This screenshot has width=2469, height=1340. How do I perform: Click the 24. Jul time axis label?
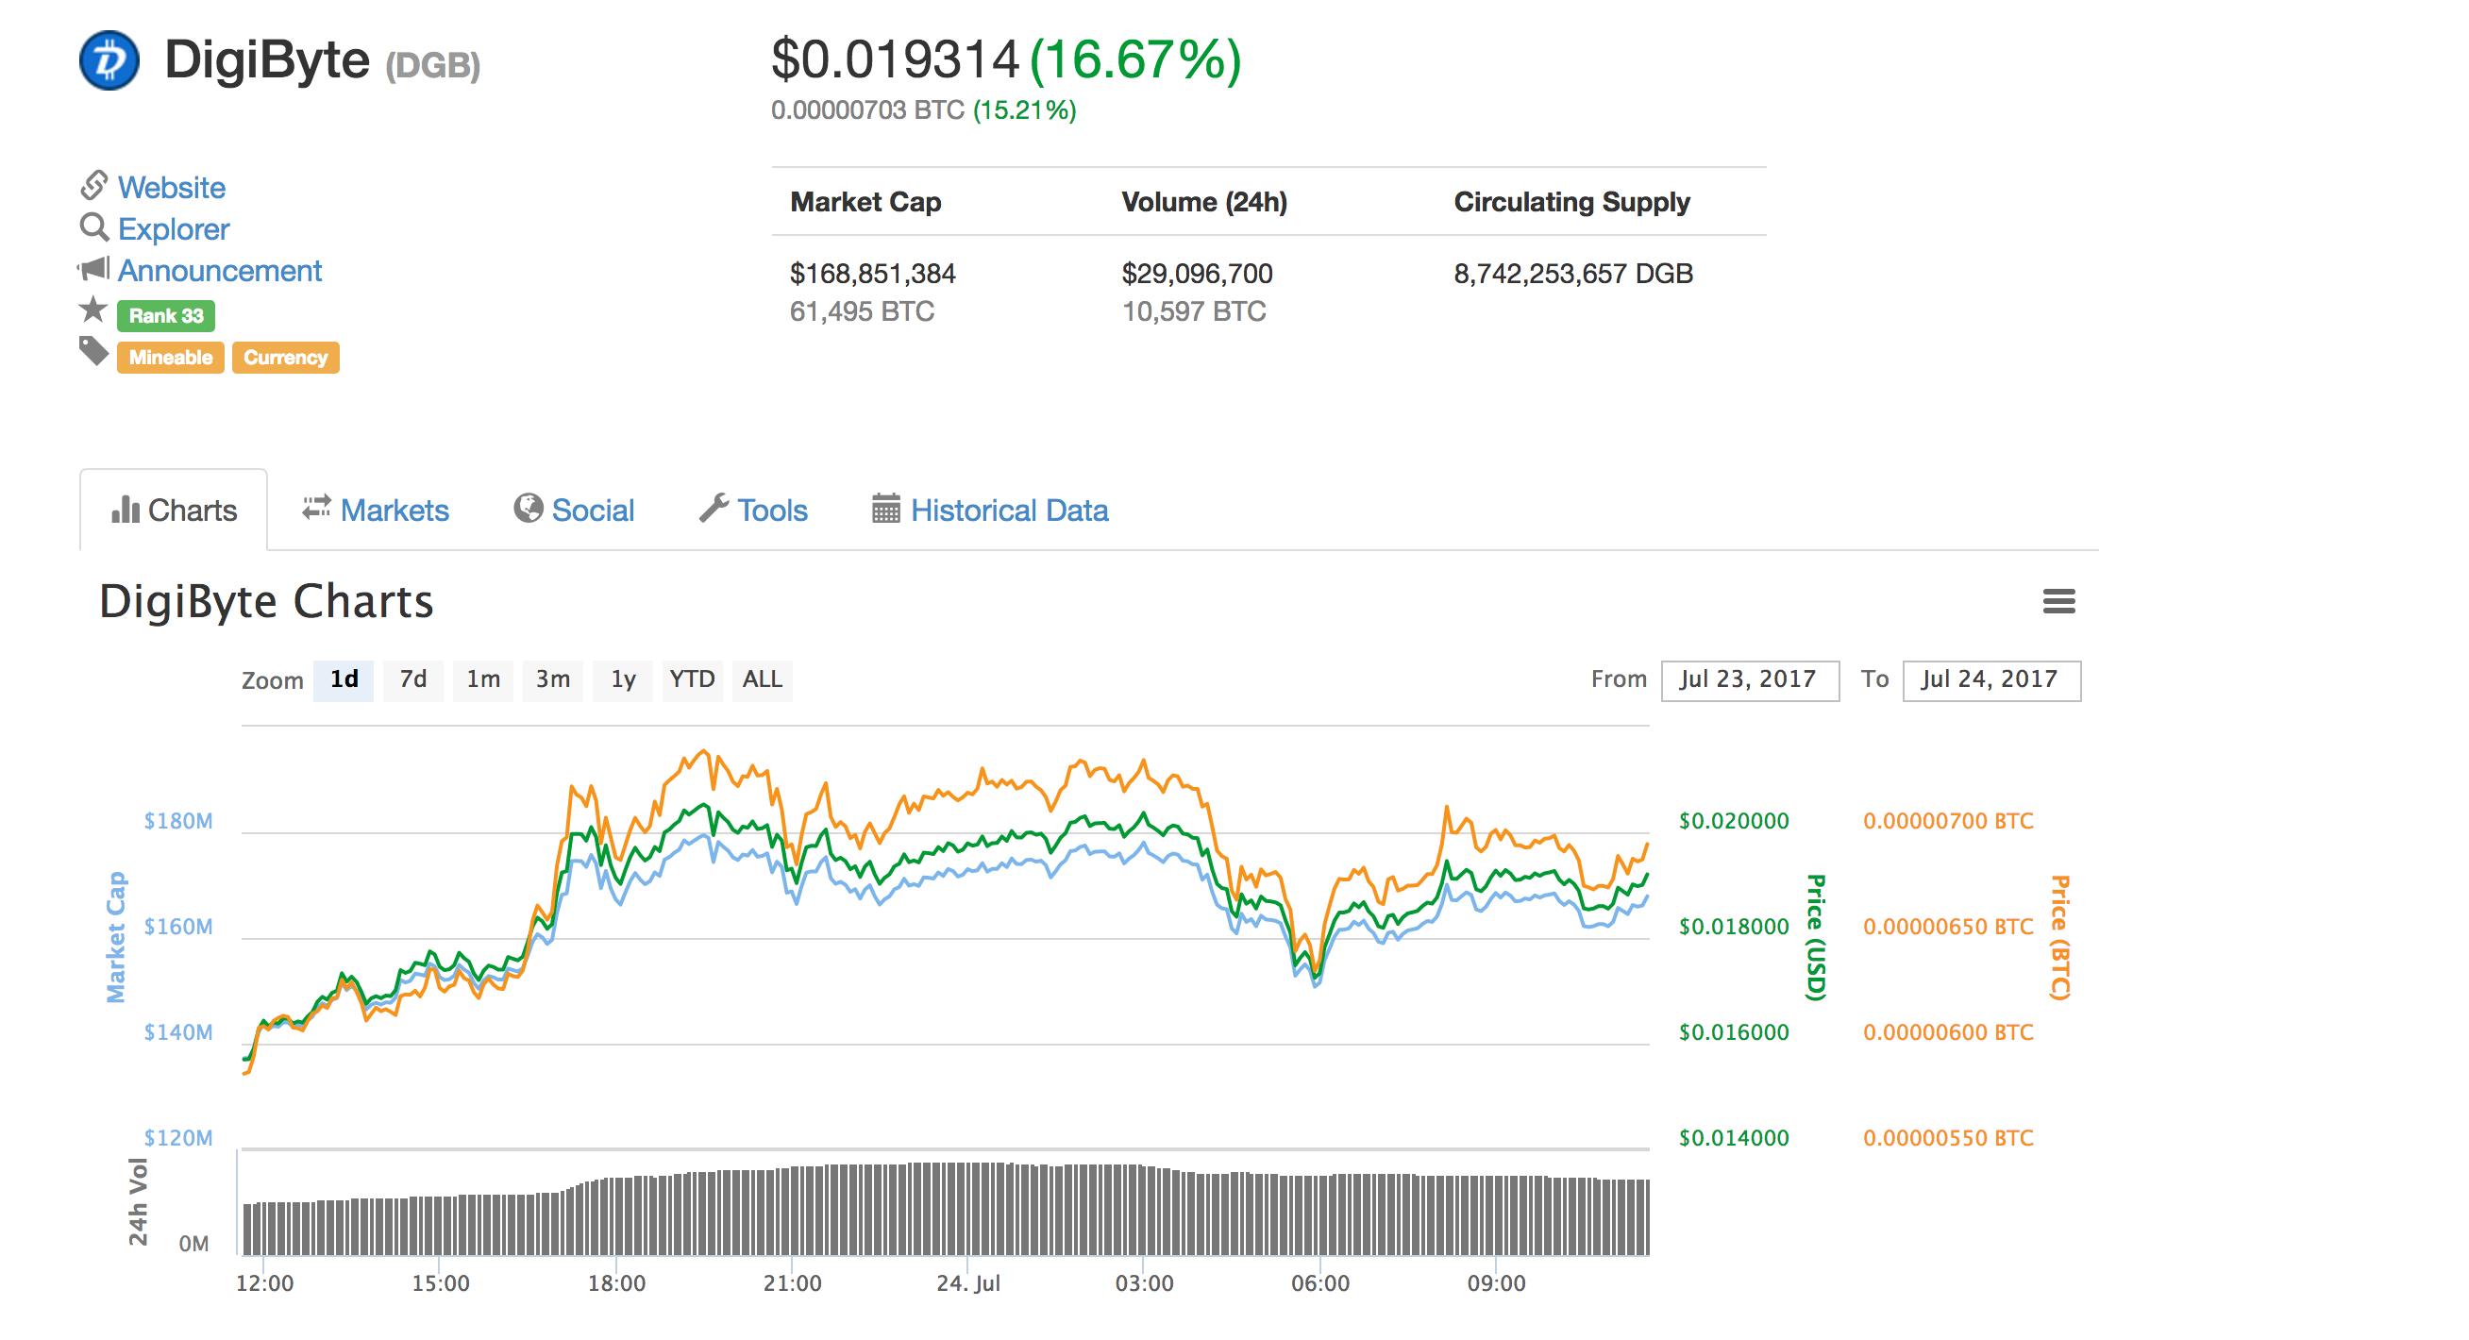pos(968,1283)
